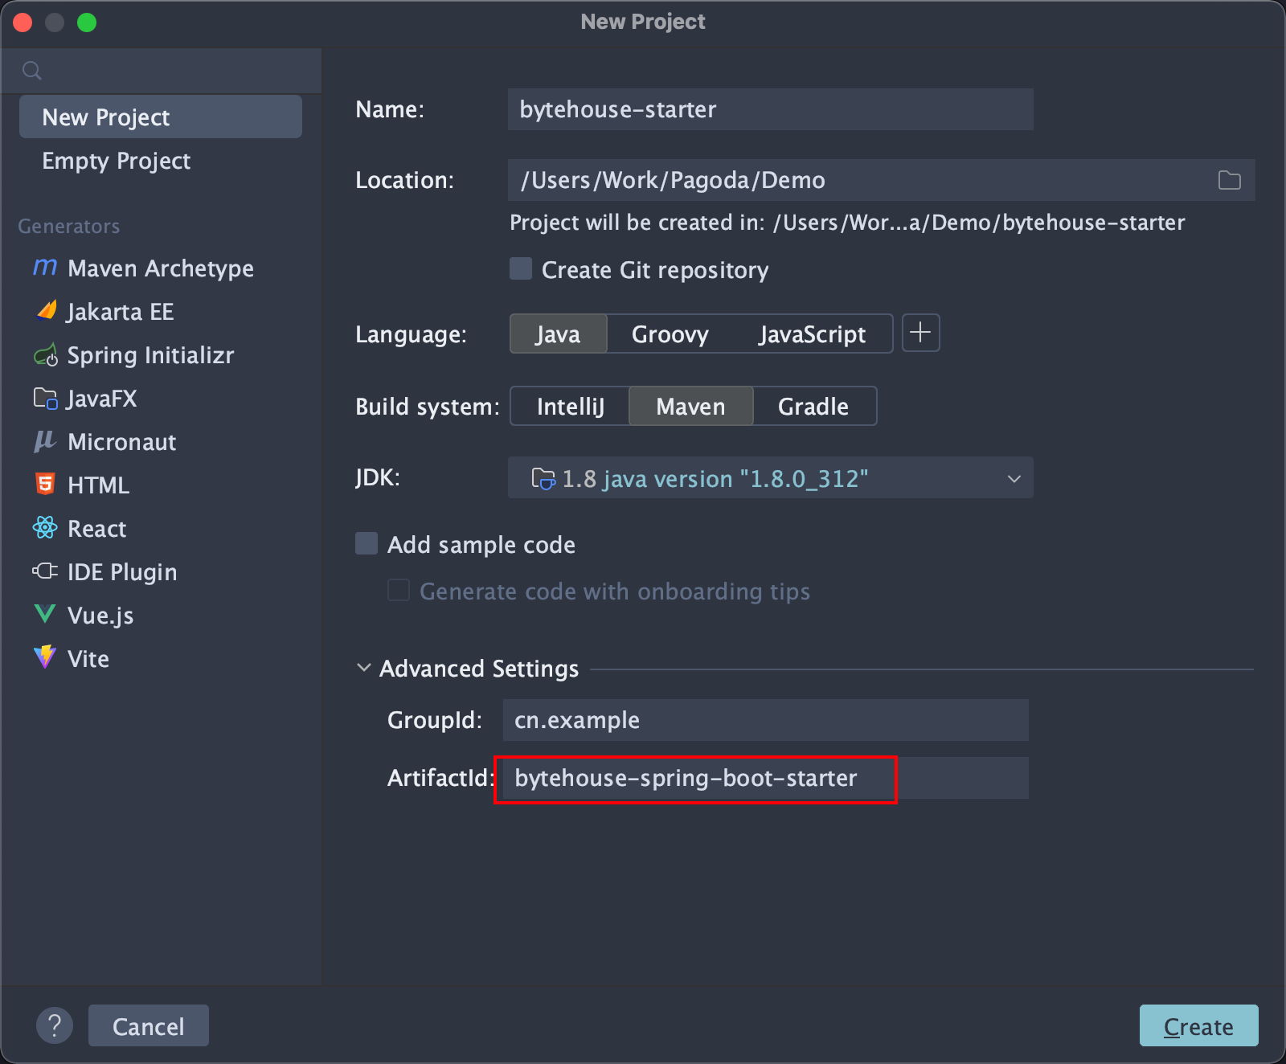The width and height of the screenshot is (1286, 1064).
Task: Open Maven Archetype generator
Action: coord(161,268)
